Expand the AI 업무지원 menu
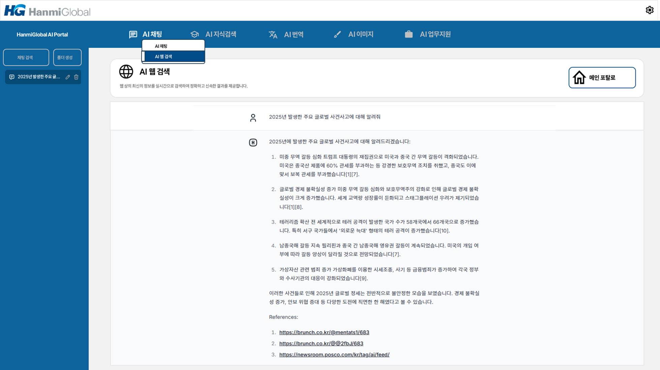Image resolution: width=660 pixels, height=370 pixels. pos(435,34)
